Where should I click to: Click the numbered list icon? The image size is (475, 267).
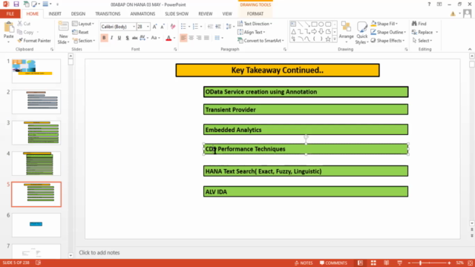(195, 27)
